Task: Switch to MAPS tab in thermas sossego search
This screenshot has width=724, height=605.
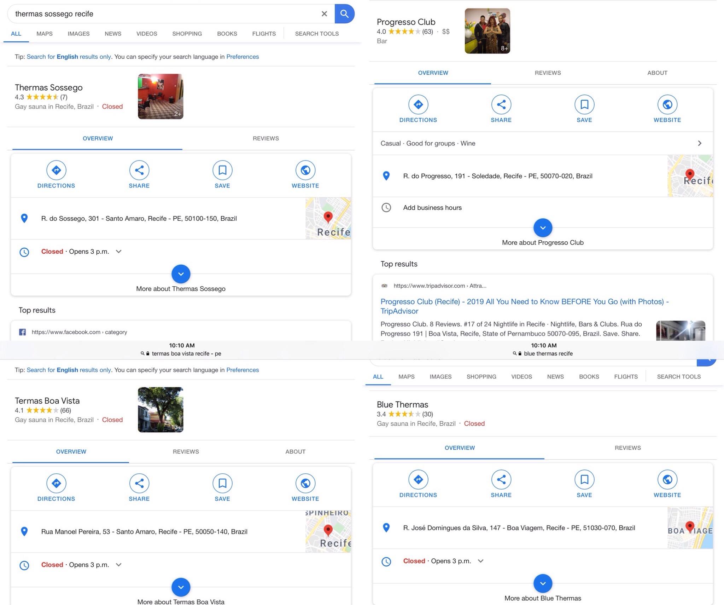Action: click(x=45, y=34)
